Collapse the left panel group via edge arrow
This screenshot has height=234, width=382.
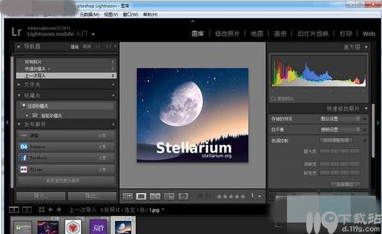[x=7, y=123]
